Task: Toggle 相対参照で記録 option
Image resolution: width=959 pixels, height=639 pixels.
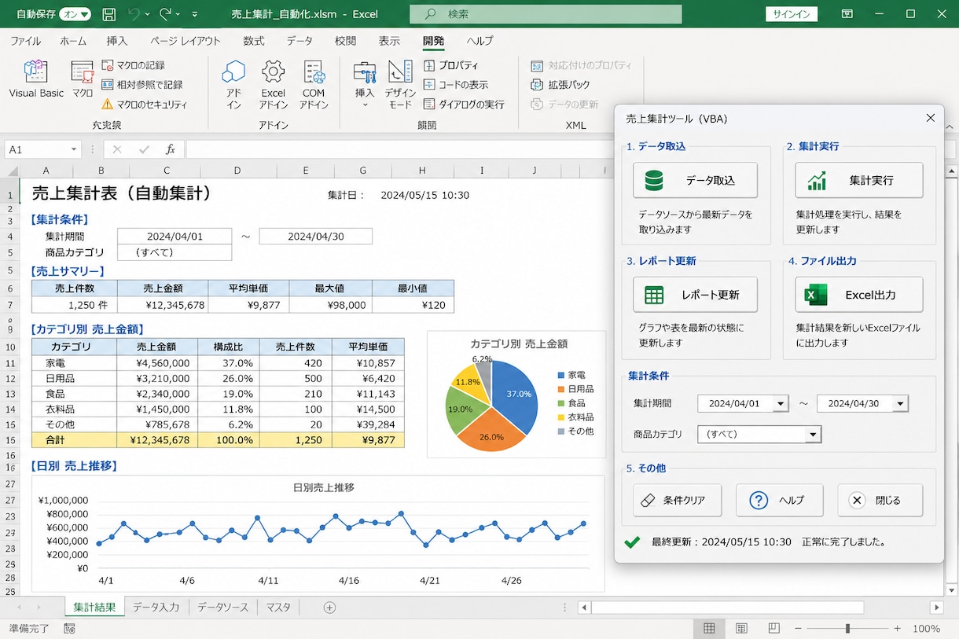Action: (x=141, y=84)
